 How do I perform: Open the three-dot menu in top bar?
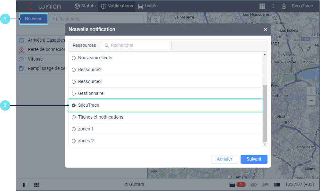point(273,6)
